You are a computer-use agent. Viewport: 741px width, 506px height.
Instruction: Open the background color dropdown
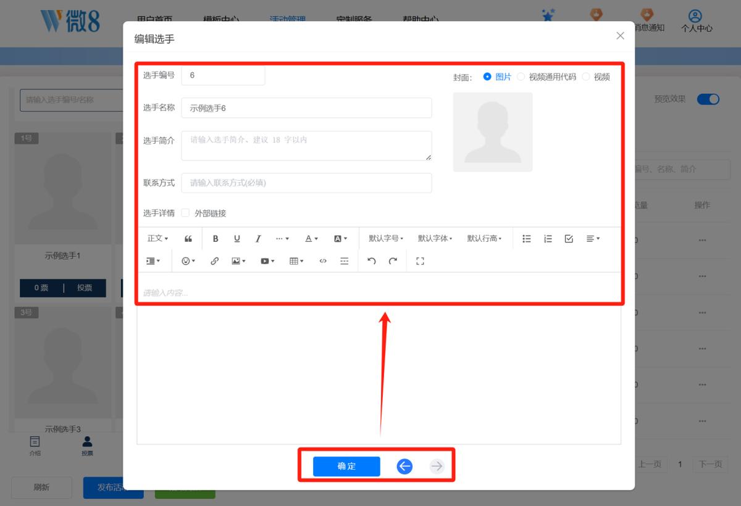point(341,239)
